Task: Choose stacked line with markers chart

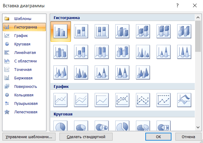Action: (x=143, y=100)
